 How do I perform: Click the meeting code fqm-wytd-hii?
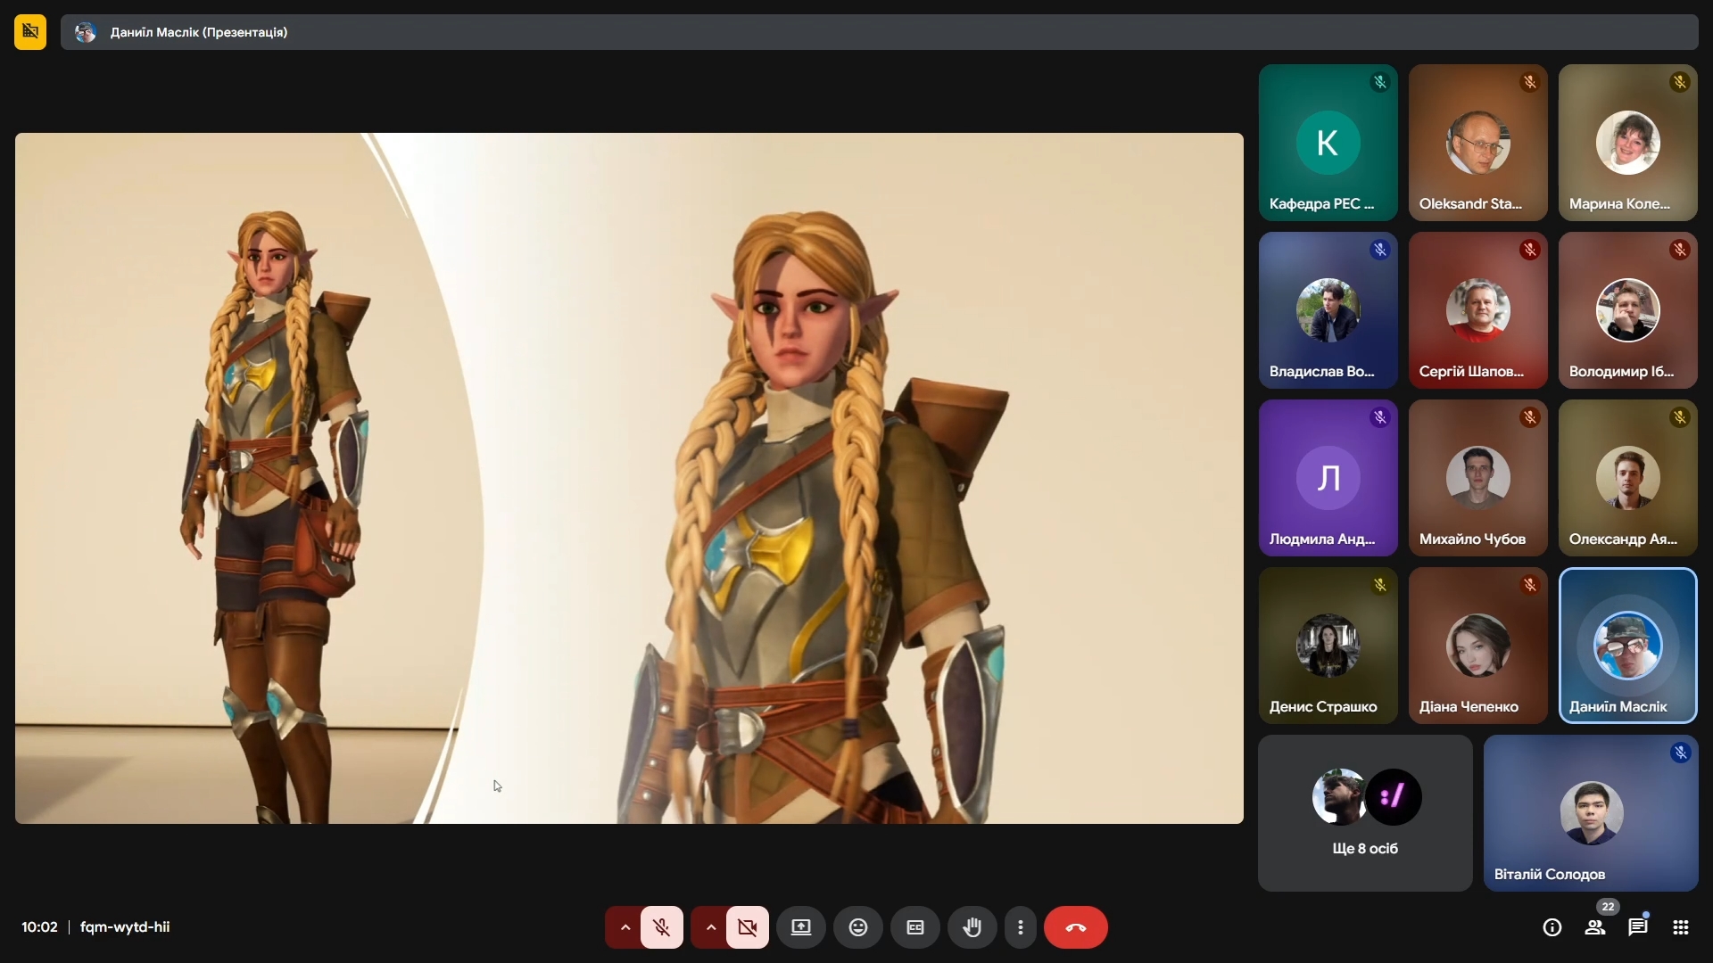point(125,927)
